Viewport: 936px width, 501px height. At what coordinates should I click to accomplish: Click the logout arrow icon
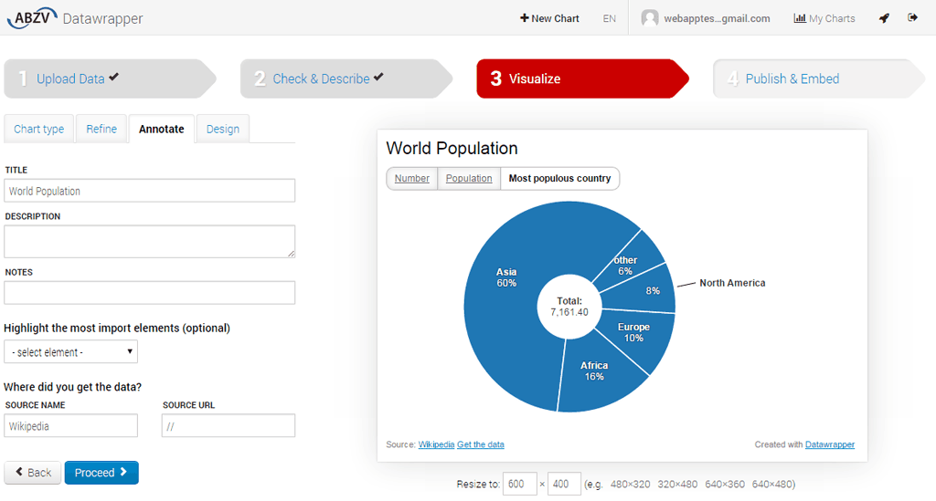913,17
